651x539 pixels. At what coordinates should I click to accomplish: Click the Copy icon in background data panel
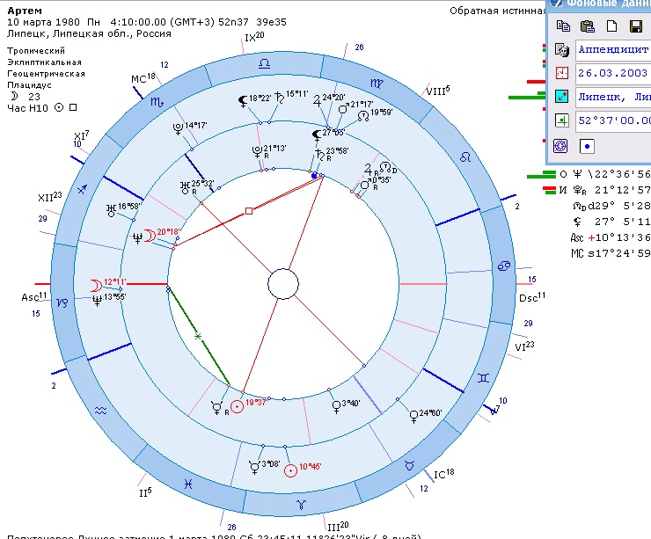(x=564, y=25)
